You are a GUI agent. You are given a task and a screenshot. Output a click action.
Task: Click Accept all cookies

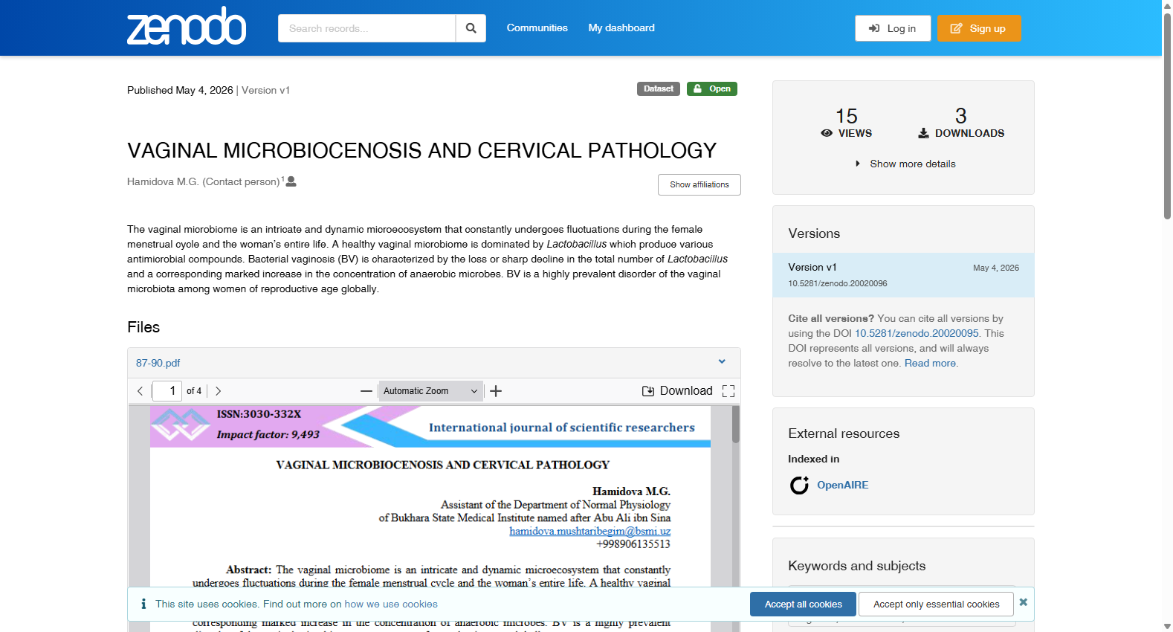coord(803,604)
